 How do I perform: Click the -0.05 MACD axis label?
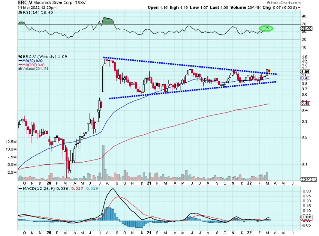306,226
